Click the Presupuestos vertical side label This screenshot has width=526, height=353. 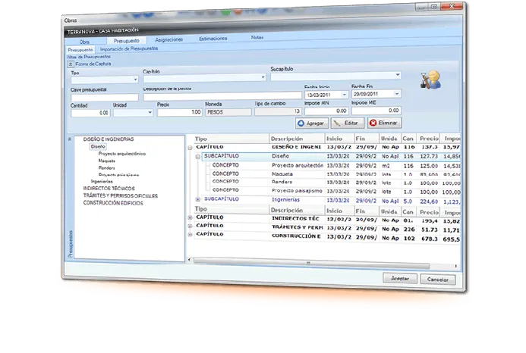click(70, 244)
